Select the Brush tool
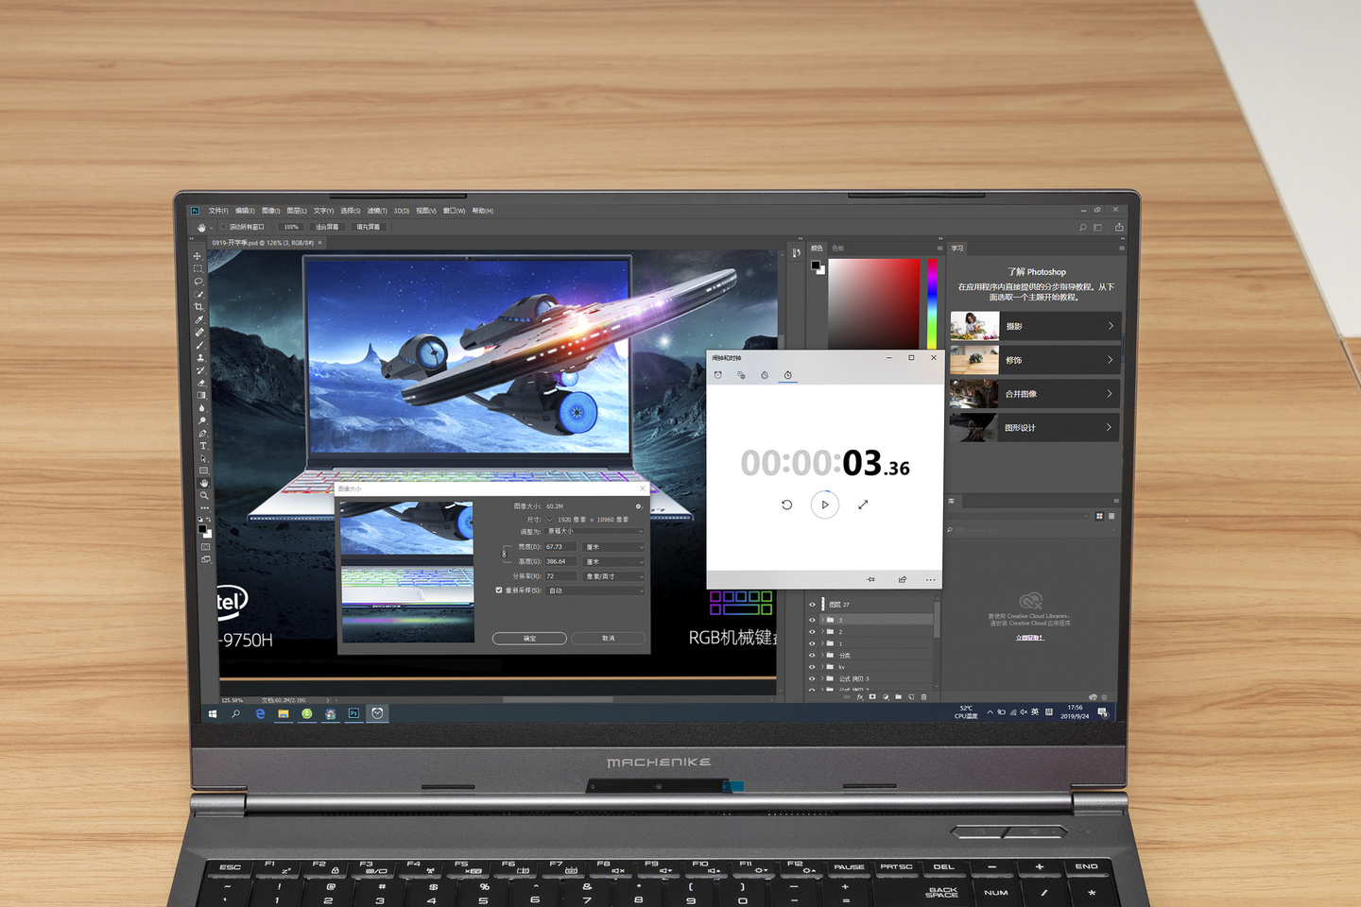The image size is (1361, 907). click(199, 345)
